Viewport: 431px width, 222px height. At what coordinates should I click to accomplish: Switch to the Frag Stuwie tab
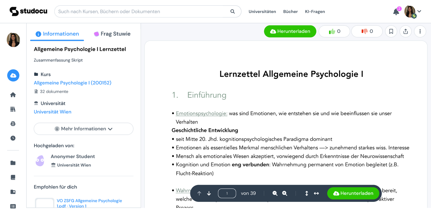click(x=112, y=33)
